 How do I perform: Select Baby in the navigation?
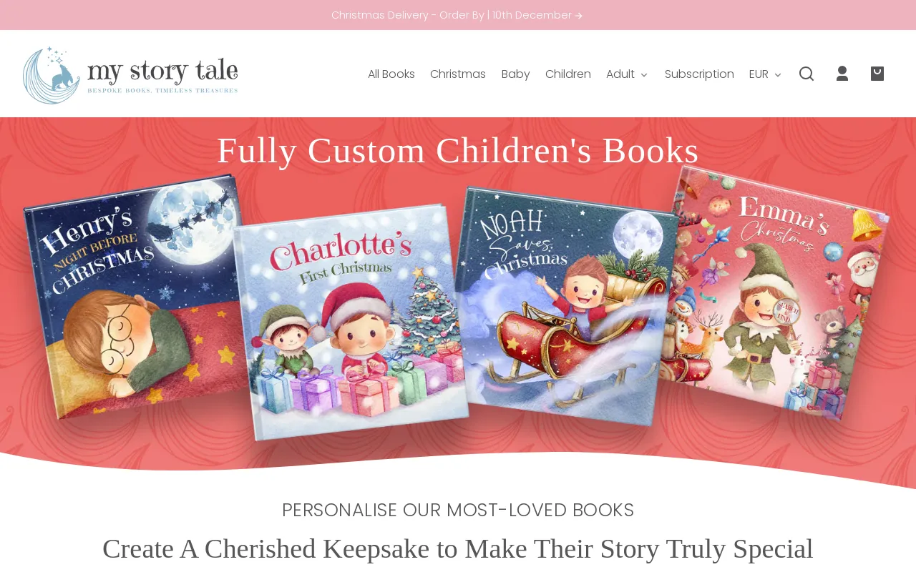coord(516,74)
